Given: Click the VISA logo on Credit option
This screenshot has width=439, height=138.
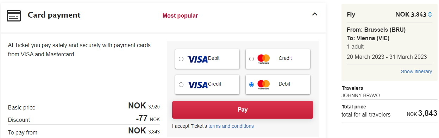Looking at the screenshot, I should pos(197,85).
